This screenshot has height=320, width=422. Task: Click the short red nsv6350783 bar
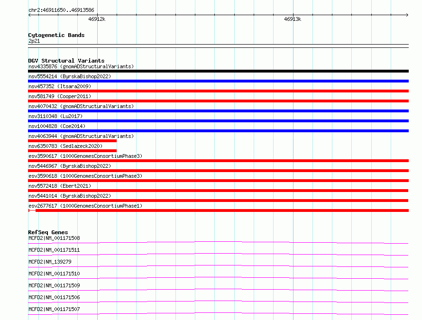pos(73,151)
